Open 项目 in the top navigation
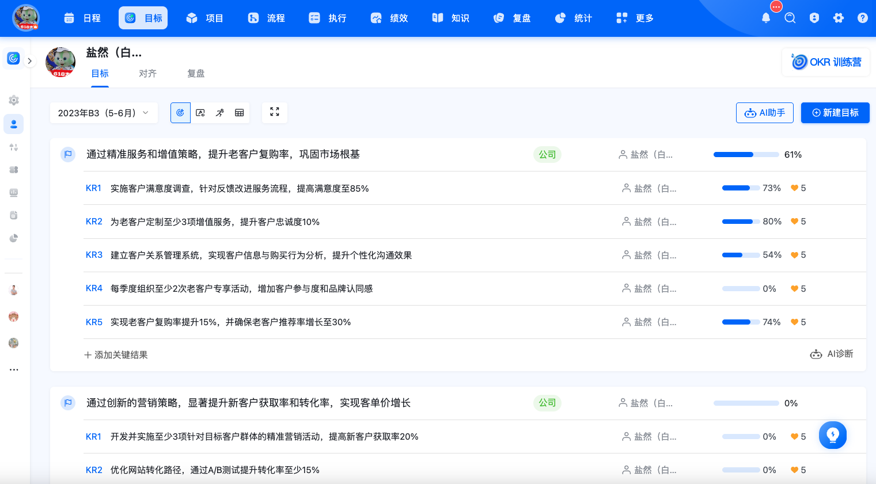 point(205,18)
